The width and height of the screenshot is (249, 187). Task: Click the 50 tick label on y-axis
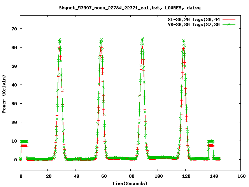[x=14, y=66]
